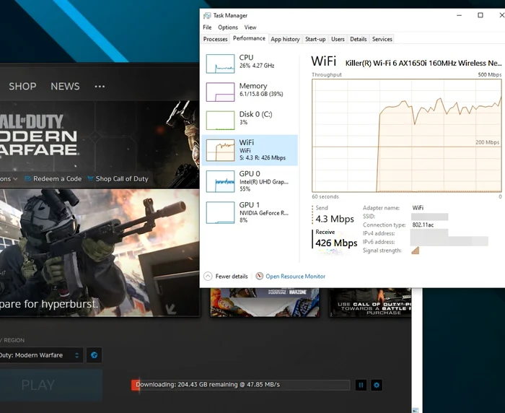Screen dimensions: 505x413
Task: Click the Receive 426 Mbps value
Action: [x=336, y=243]
